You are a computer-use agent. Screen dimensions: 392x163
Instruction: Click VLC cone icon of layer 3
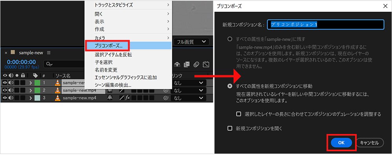[x=58, y=98]
